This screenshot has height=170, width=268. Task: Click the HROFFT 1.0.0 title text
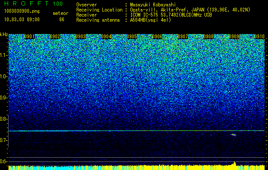coord(34,3)
